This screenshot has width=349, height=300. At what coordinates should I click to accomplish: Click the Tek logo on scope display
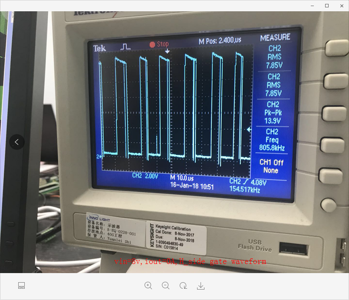[x=99, y=48]
